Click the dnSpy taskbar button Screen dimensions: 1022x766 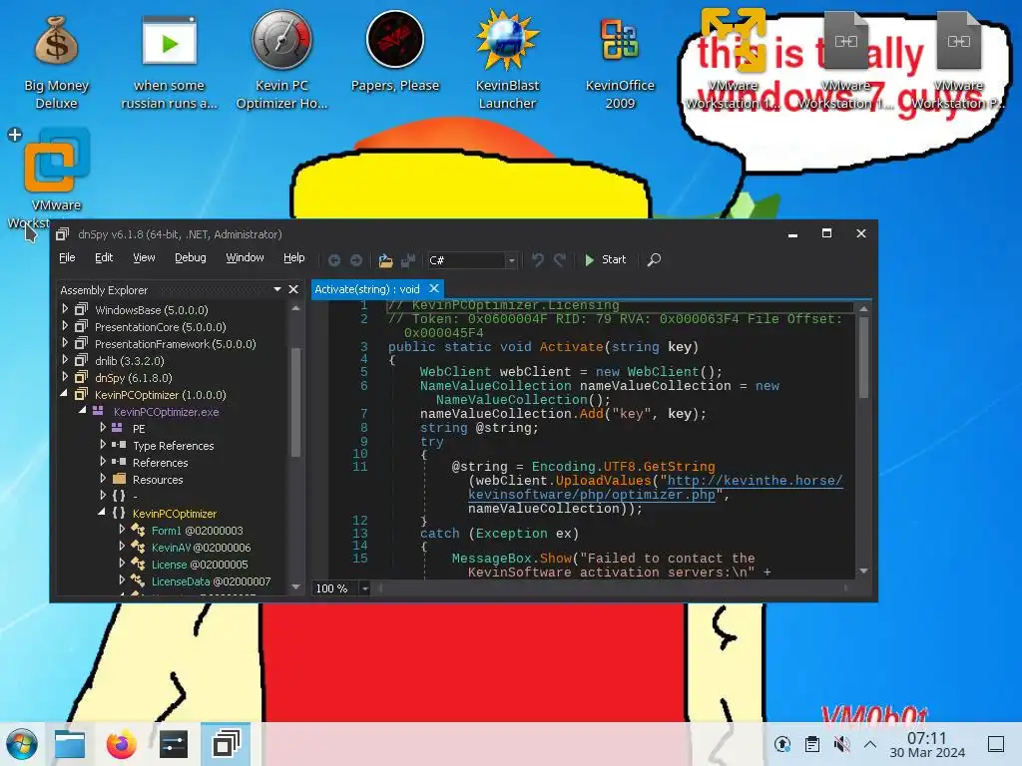click(x=226, y=743)
